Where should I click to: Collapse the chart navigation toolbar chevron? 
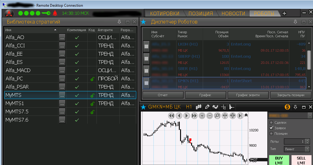pyautogui.click(x=246, y=115)
